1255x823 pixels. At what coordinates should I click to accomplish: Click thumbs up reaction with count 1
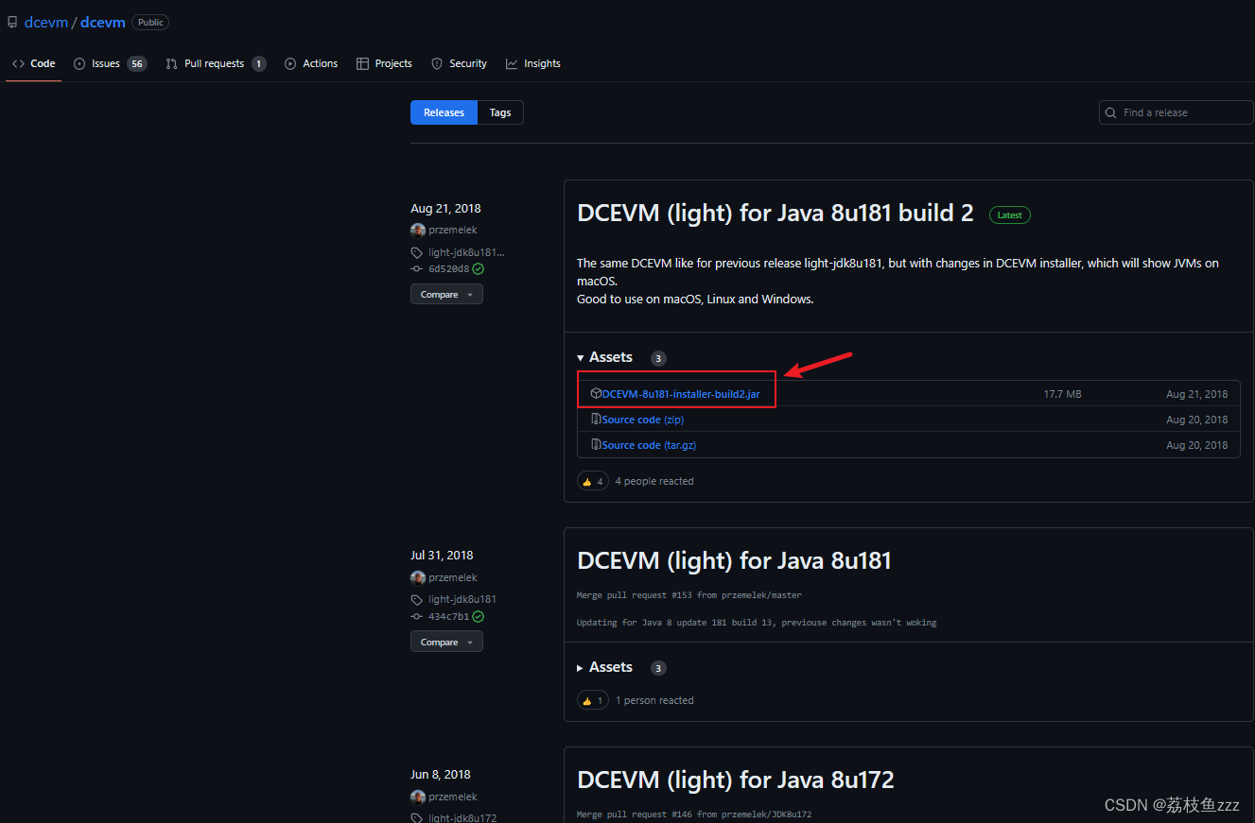593,700
